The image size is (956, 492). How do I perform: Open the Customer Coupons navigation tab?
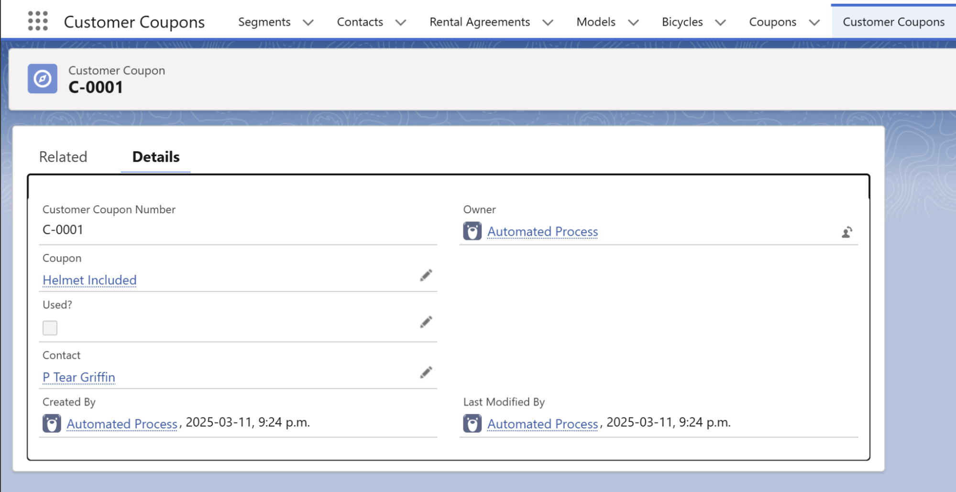[893, 22]
